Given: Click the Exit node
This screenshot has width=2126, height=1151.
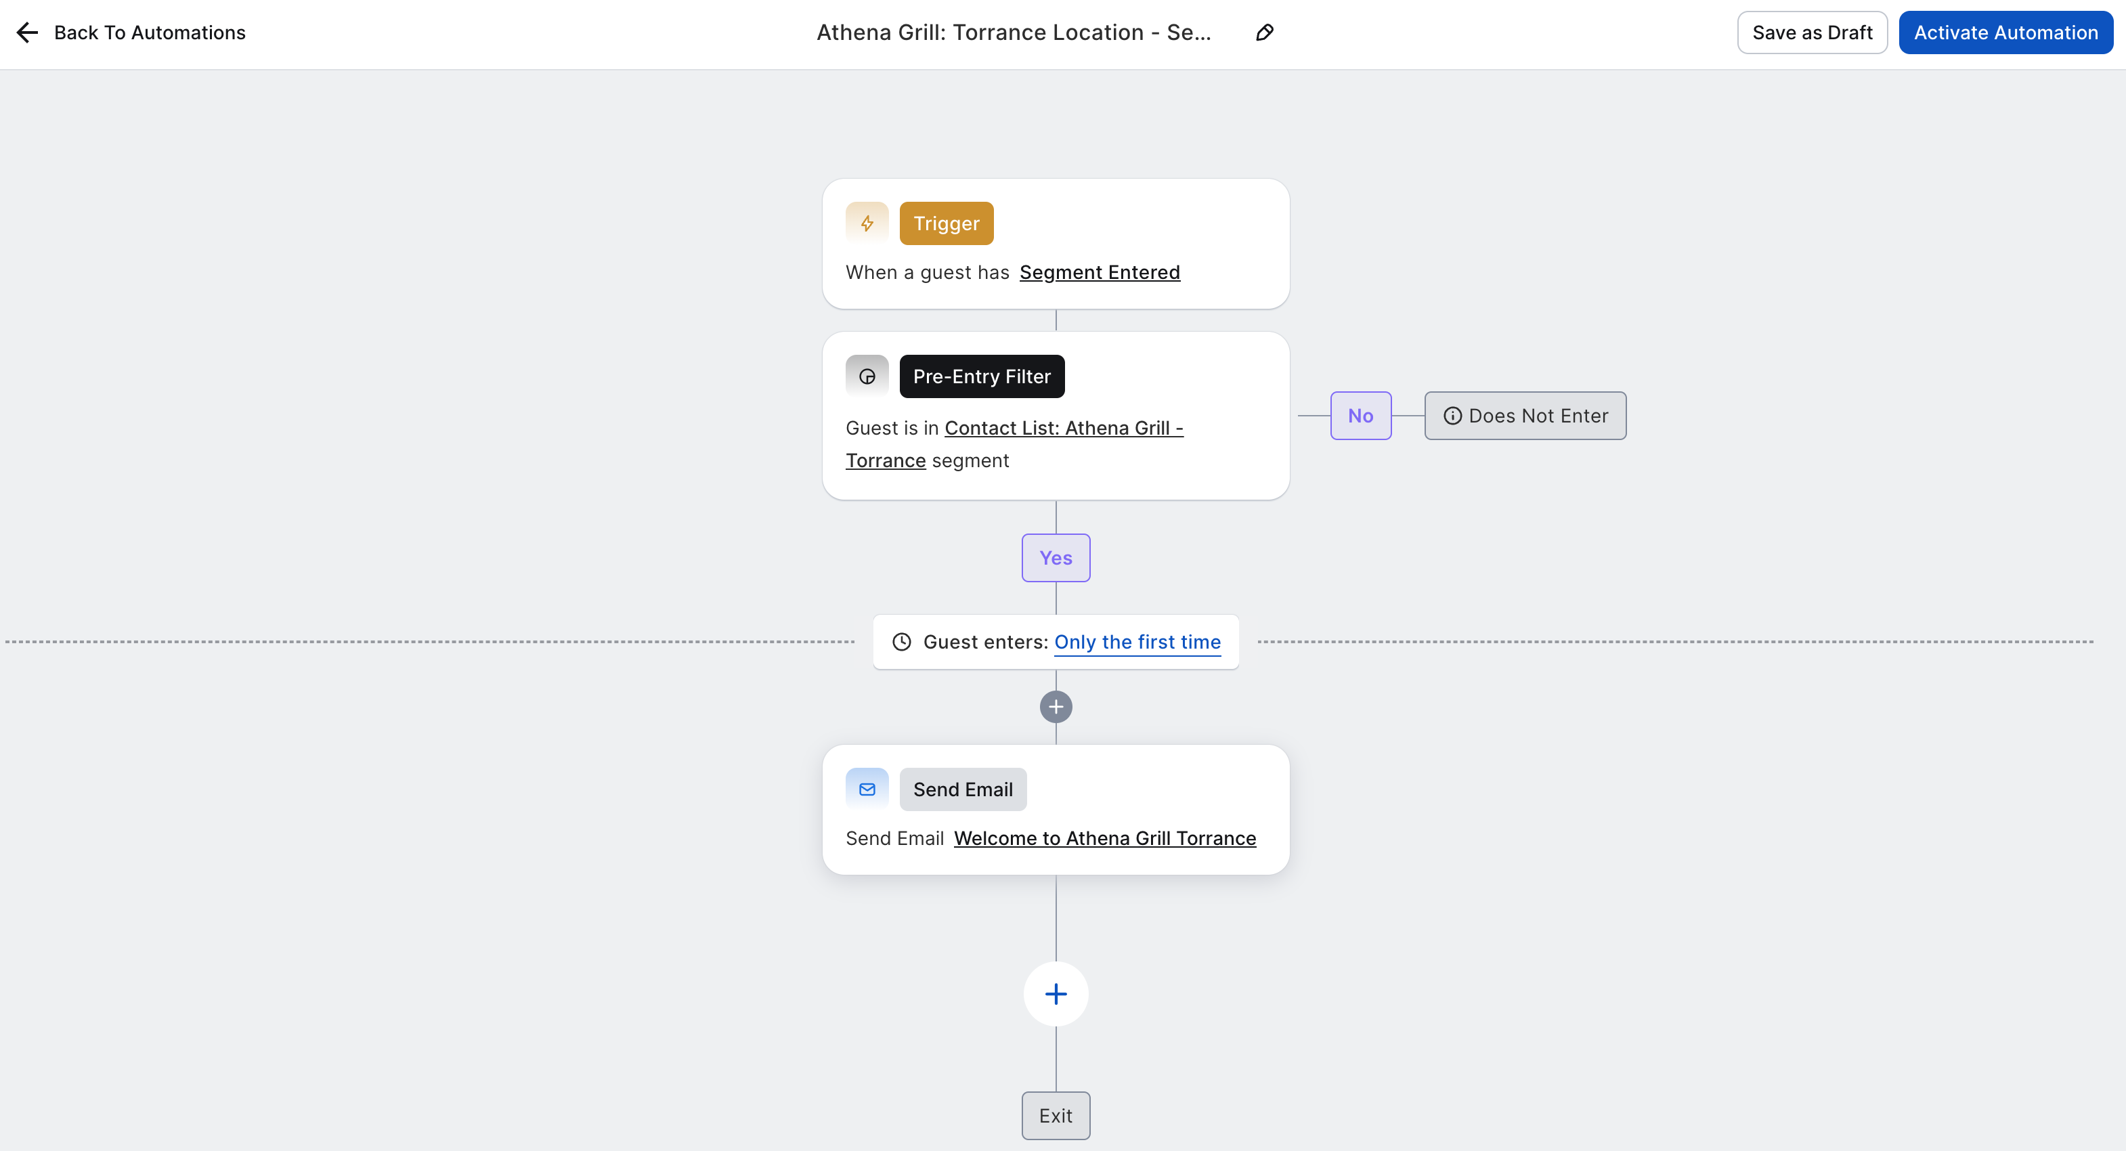Looking at the screenshot, I should tap(1056, 1116).
